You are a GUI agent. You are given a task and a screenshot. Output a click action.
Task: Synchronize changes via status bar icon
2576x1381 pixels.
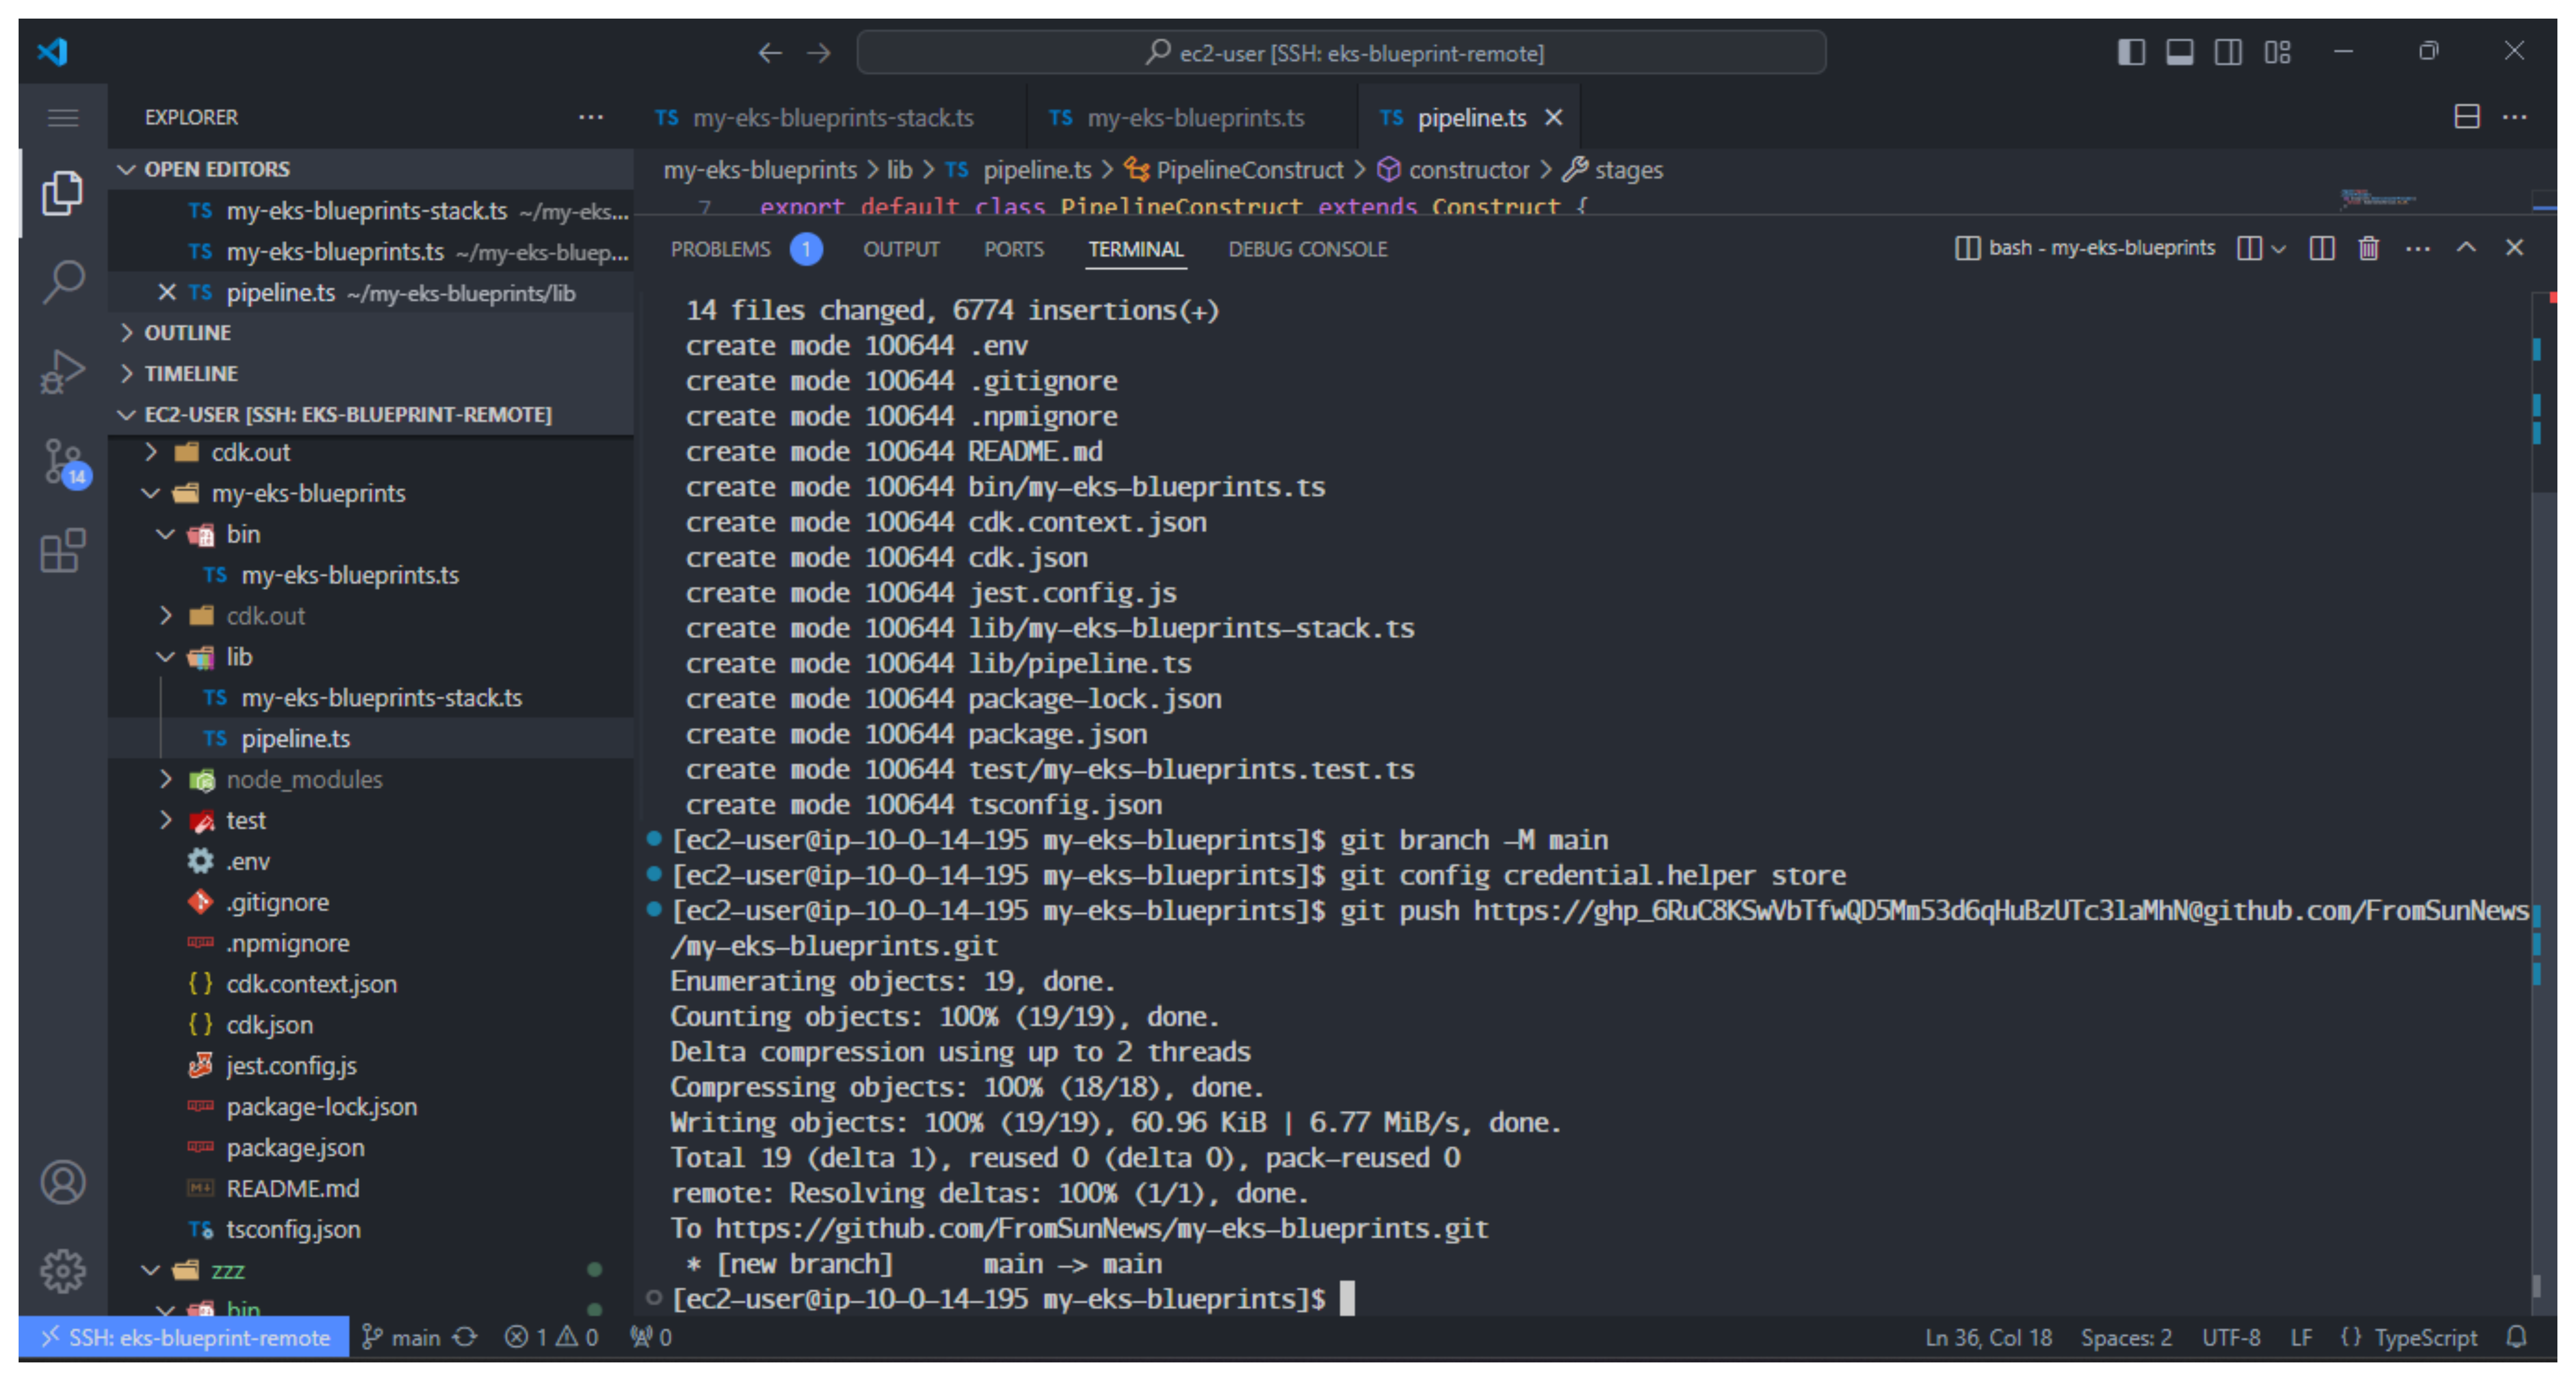pyautogui.click(x=465, y=1337)
